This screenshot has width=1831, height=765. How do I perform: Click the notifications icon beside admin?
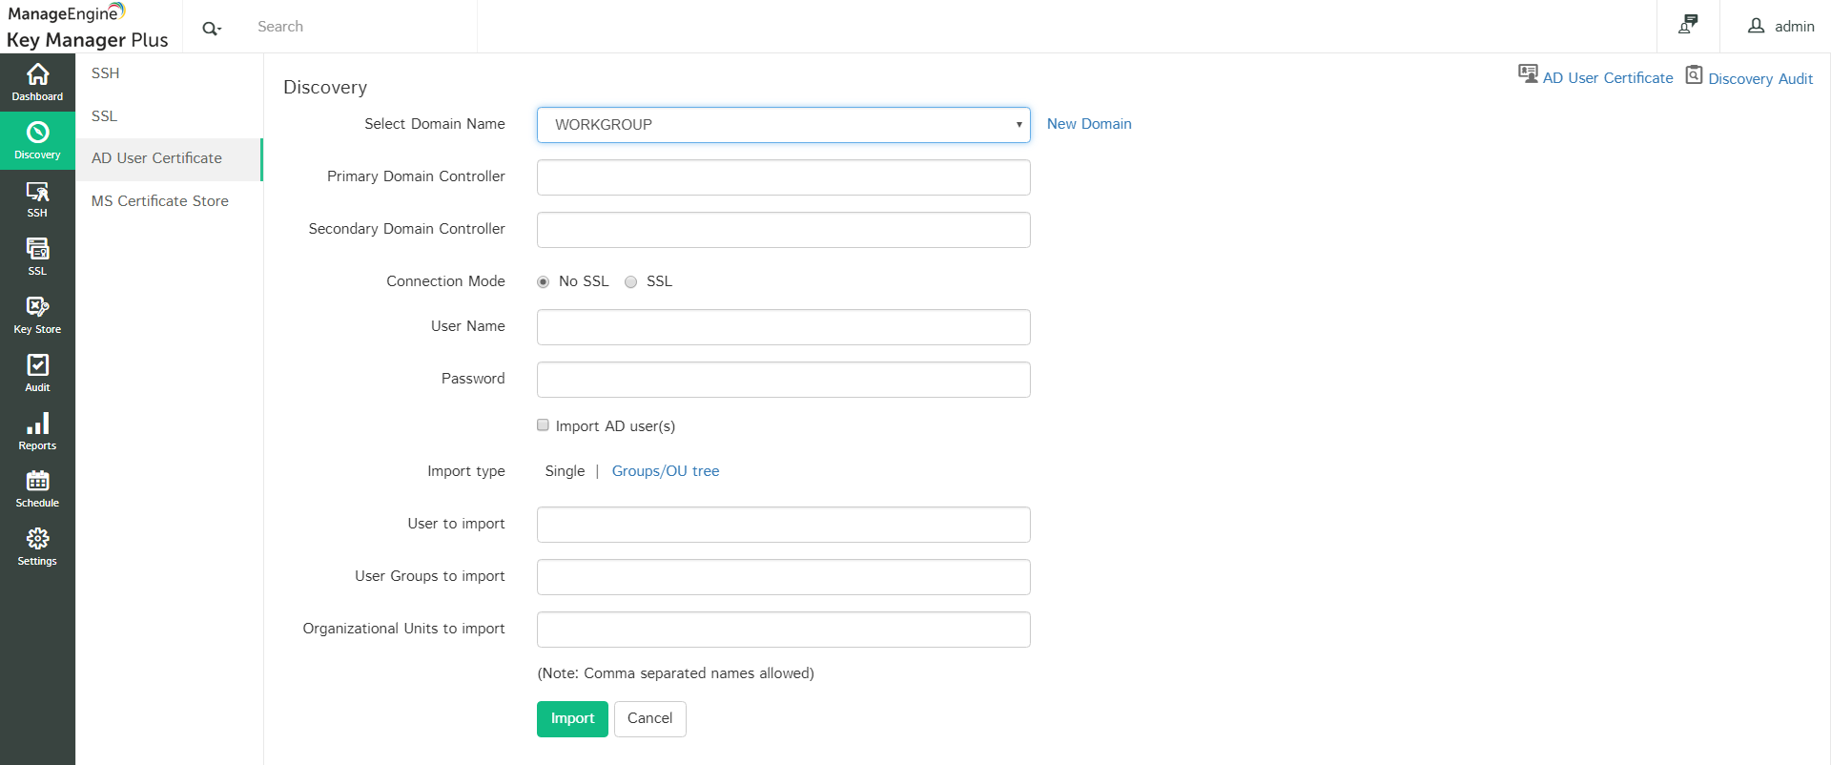[x=1688, y=26]
